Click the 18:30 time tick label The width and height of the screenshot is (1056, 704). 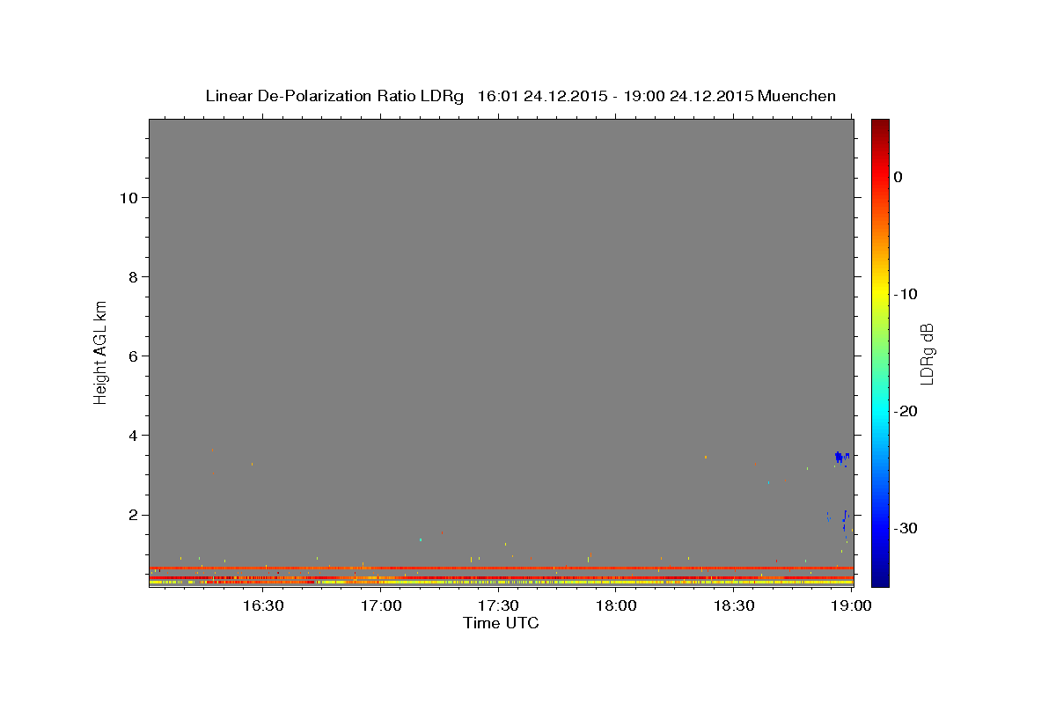click(x=734, y=605)
